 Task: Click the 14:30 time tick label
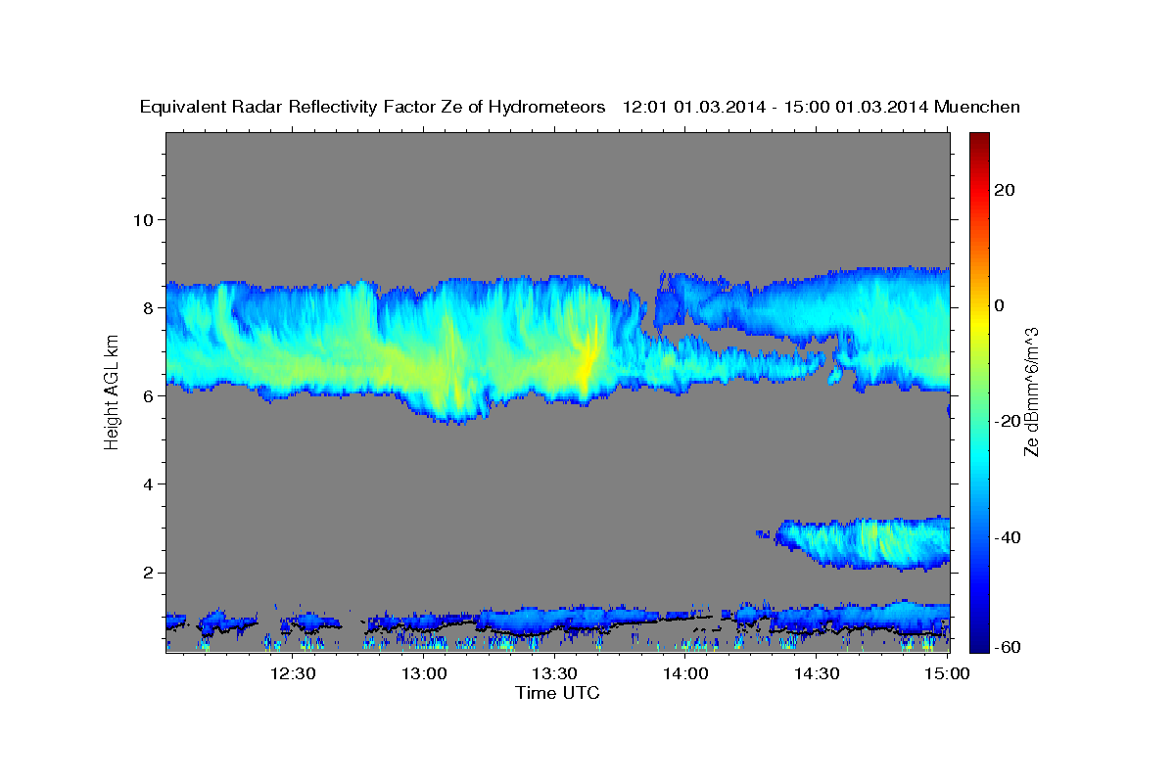(817, 673)
